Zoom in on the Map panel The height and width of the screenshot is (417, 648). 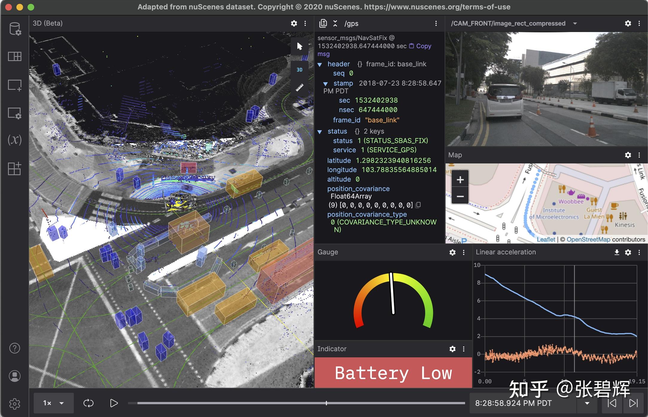click(460, 179)
